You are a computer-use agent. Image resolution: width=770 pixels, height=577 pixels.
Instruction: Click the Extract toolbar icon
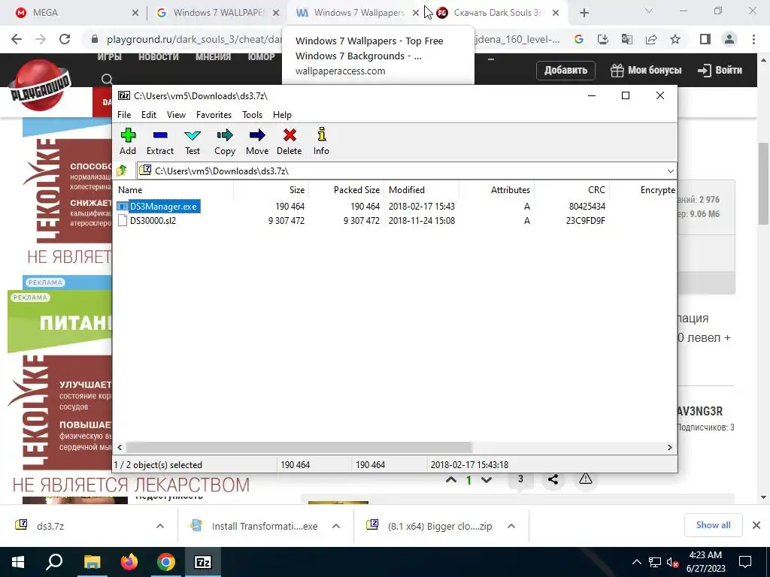coord(160,142)
